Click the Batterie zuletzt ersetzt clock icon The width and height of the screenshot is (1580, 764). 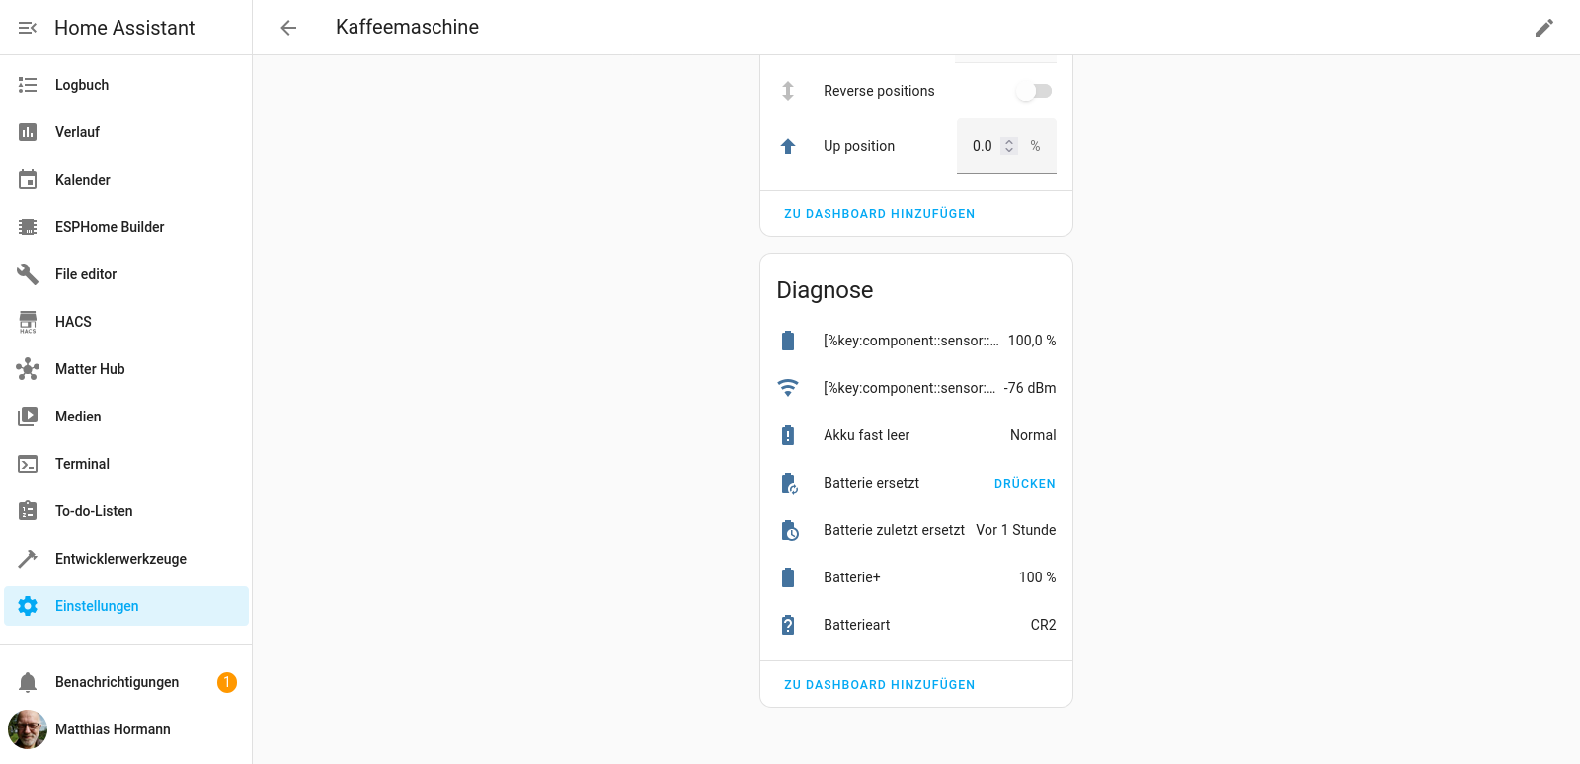pos(789,531)
